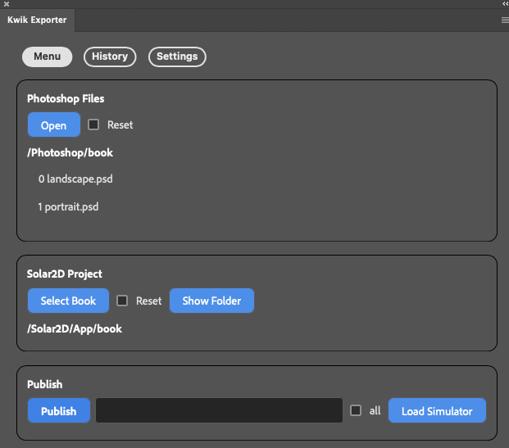Click the blue Publish button
Image resolution: width=509 pixels, height=448 pixels.
point(59,410)
